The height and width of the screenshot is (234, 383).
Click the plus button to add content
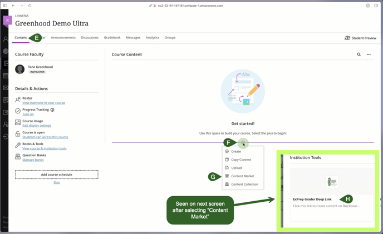click(x=243, y=143)
